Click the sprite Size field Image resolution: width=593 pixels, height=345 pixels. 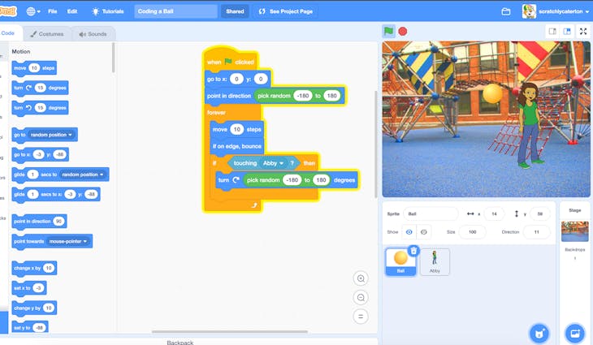[x=472, y=232]
